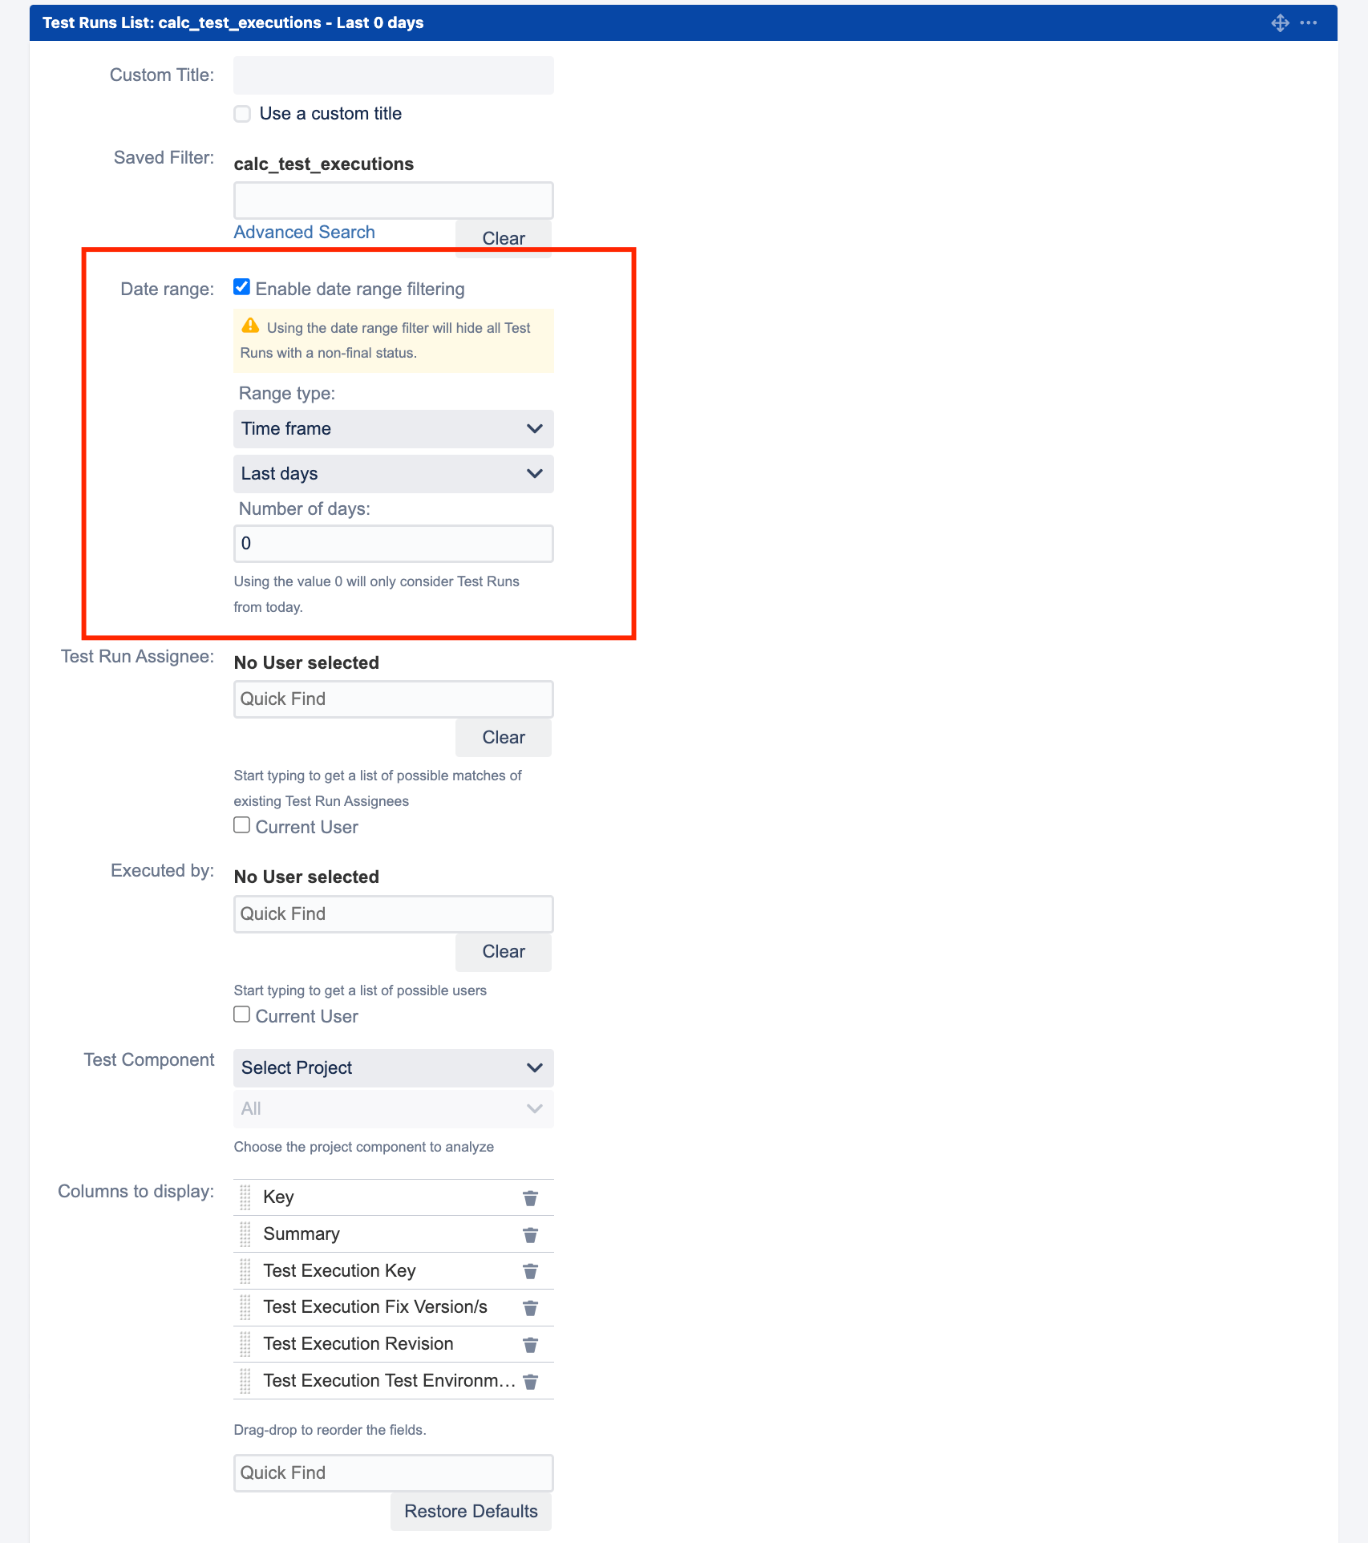1368x1543 pixels.
Task: Open the Time frame range type dropdown
Action: 392,428
